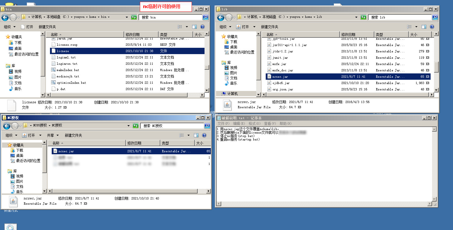Refresh the lib window address bar
This screenshot has height=230, width=453.
363,17
